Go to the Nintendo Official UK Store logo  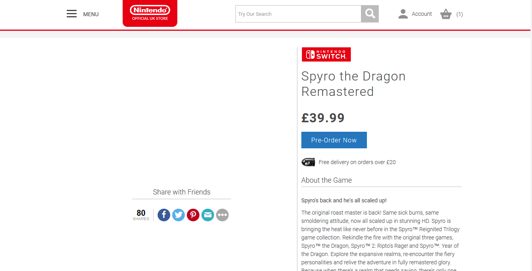(150, 13)
